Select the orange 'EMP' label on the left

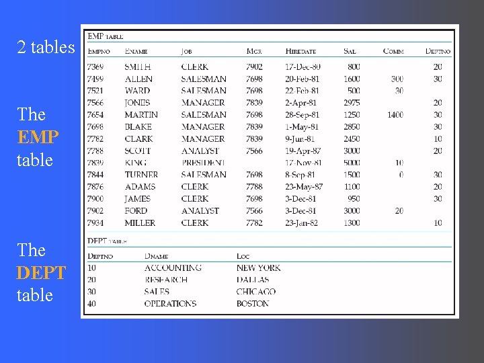(38, 137)
